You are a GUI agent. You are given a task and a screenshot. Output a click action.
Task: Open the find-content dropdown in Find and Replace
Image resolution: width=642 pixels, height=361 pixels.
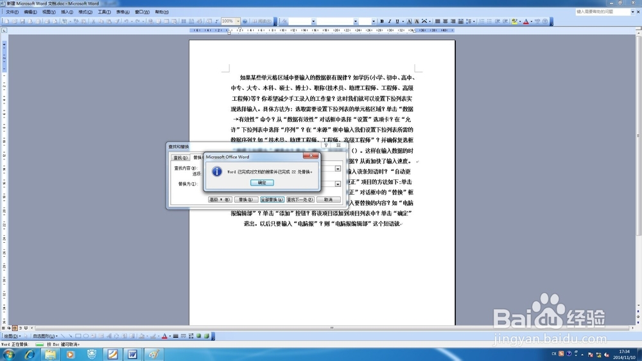(x=338, y=168)
